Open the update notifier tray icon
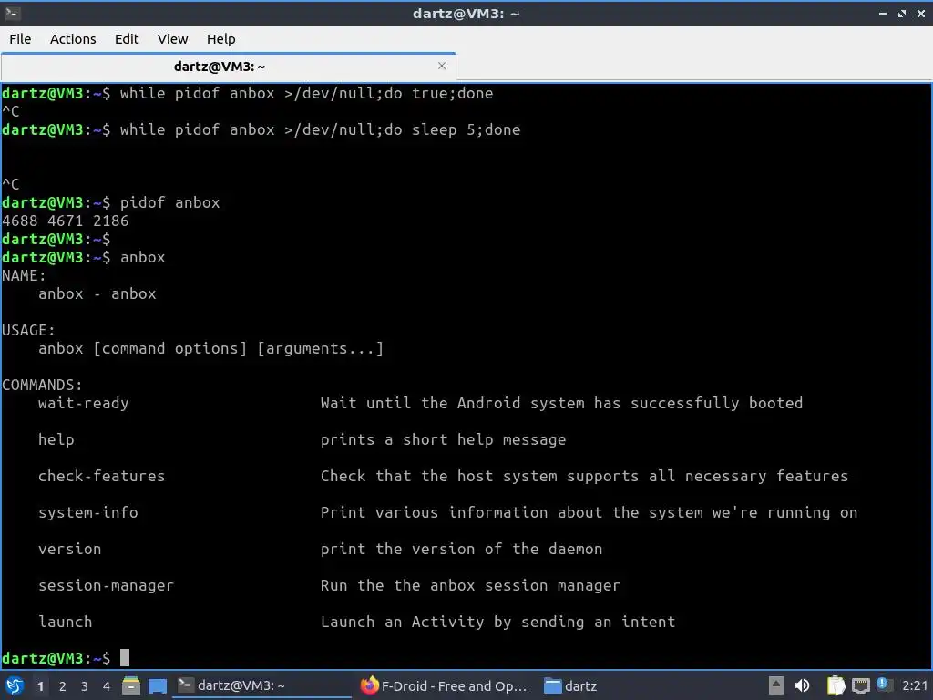 click(x=883, y=685)
